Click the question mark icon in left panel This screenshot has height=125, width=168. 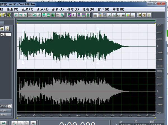[7, 29]
